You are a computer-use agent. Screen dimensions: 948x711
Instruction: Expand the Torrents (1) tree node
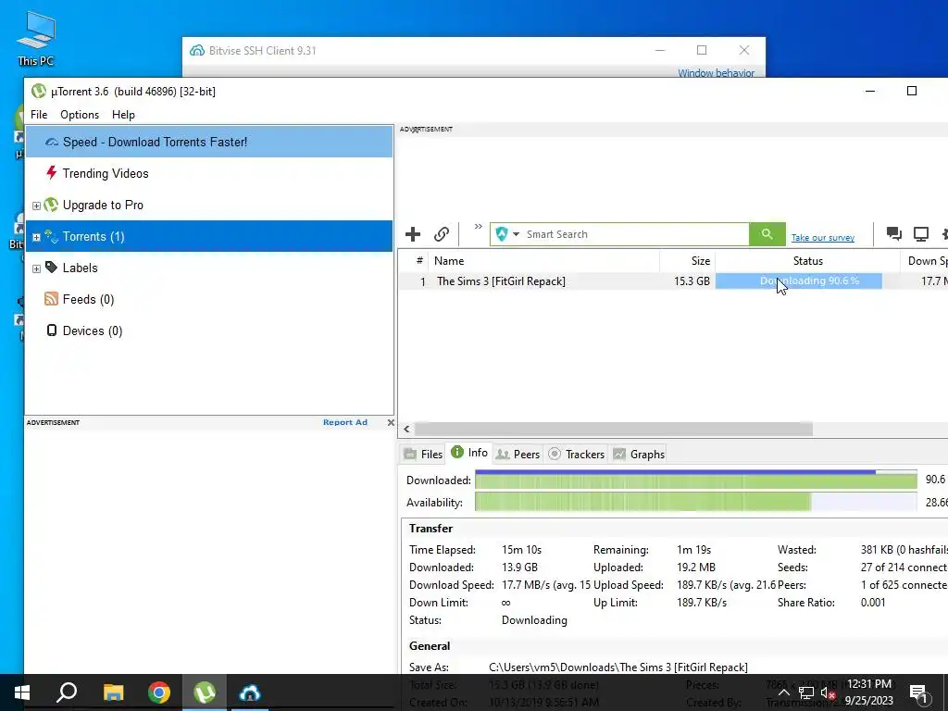click(36, 237)
